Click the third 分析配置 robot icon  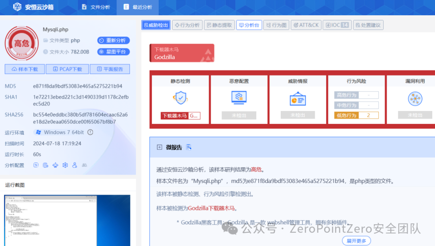(56, 165)
